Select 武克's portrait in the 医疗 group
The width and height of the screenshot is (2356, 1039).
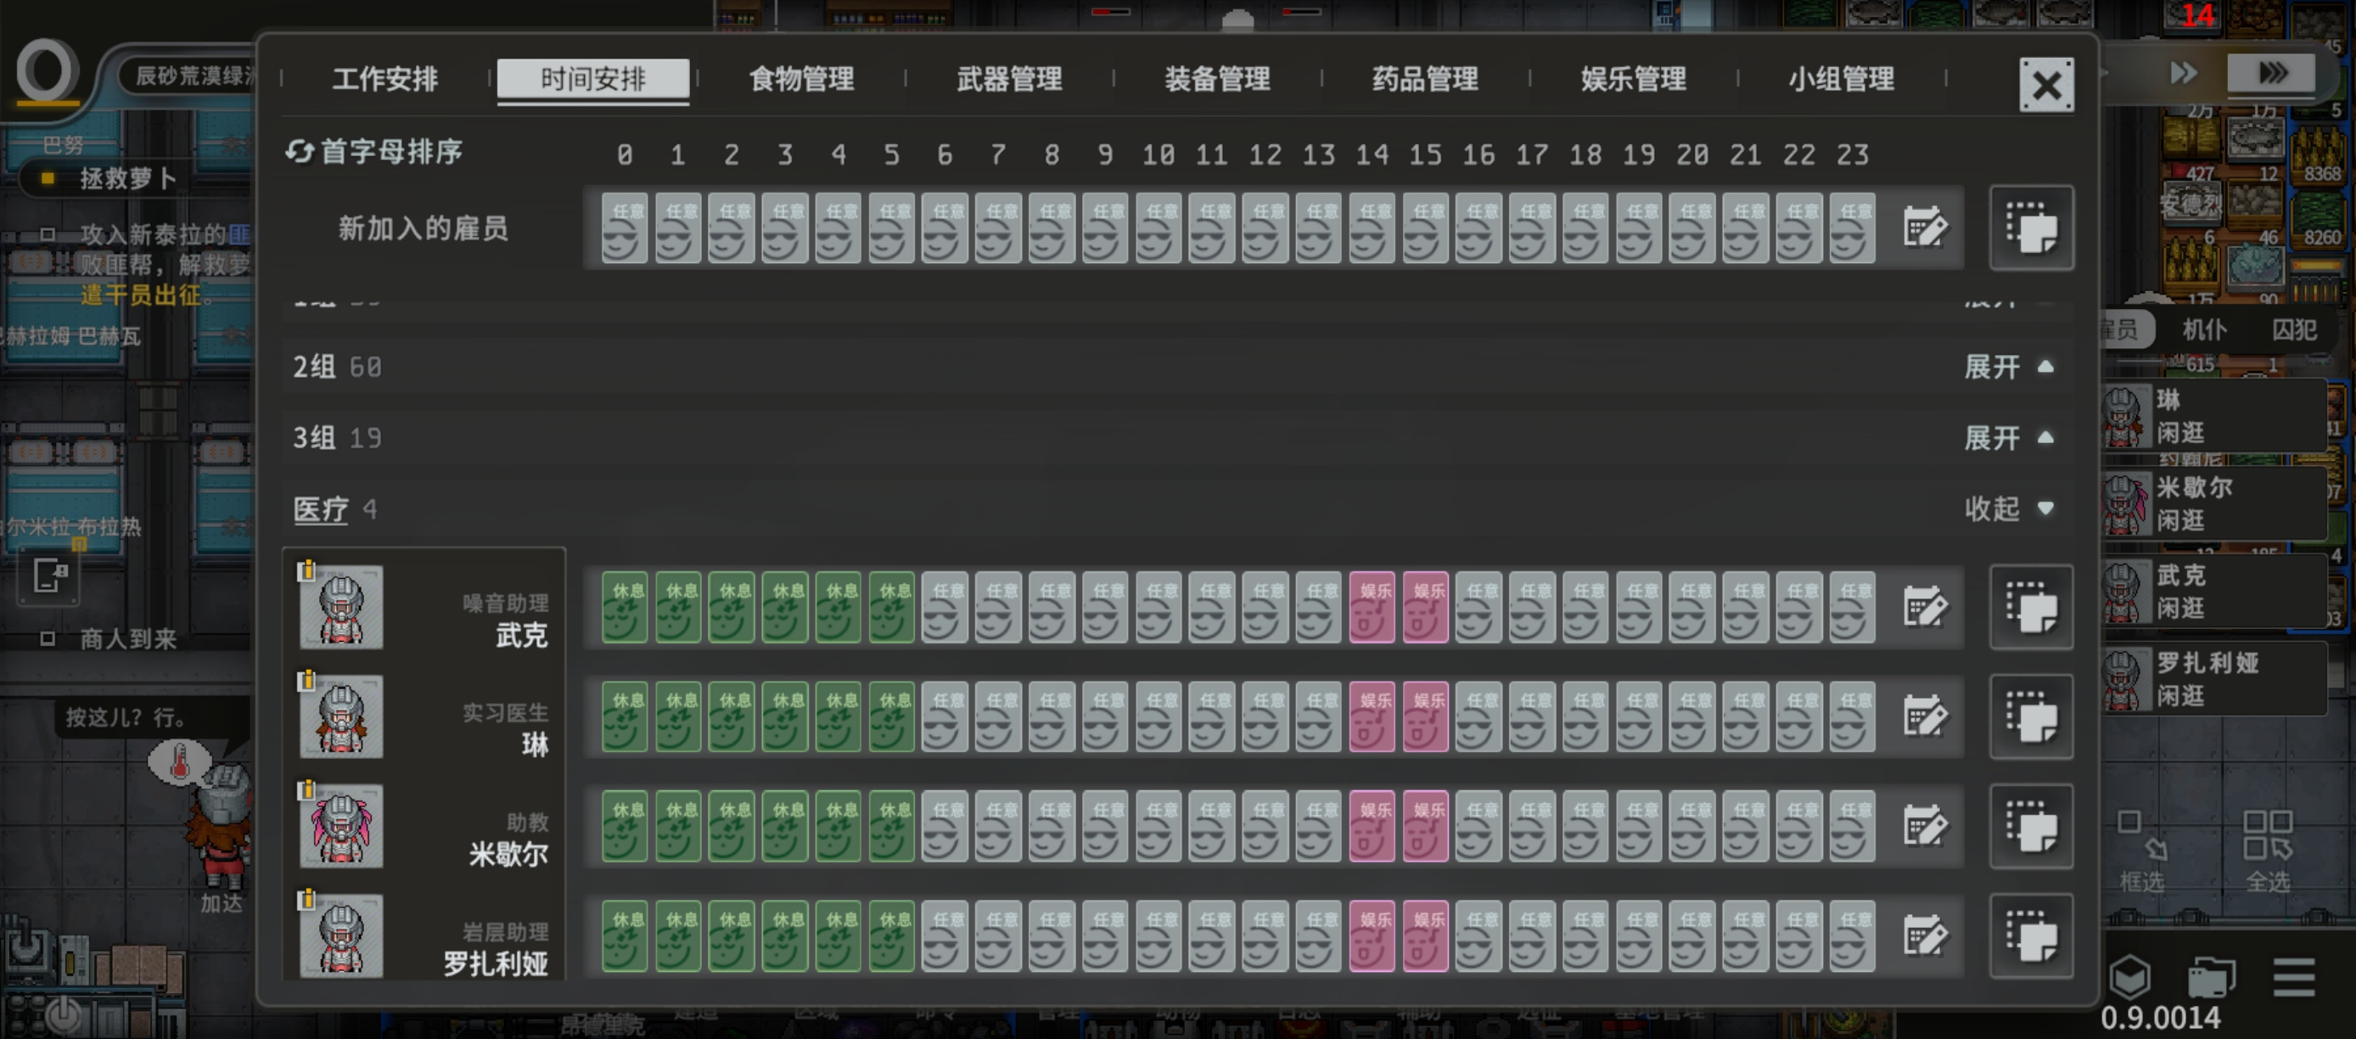click(341, 607)
